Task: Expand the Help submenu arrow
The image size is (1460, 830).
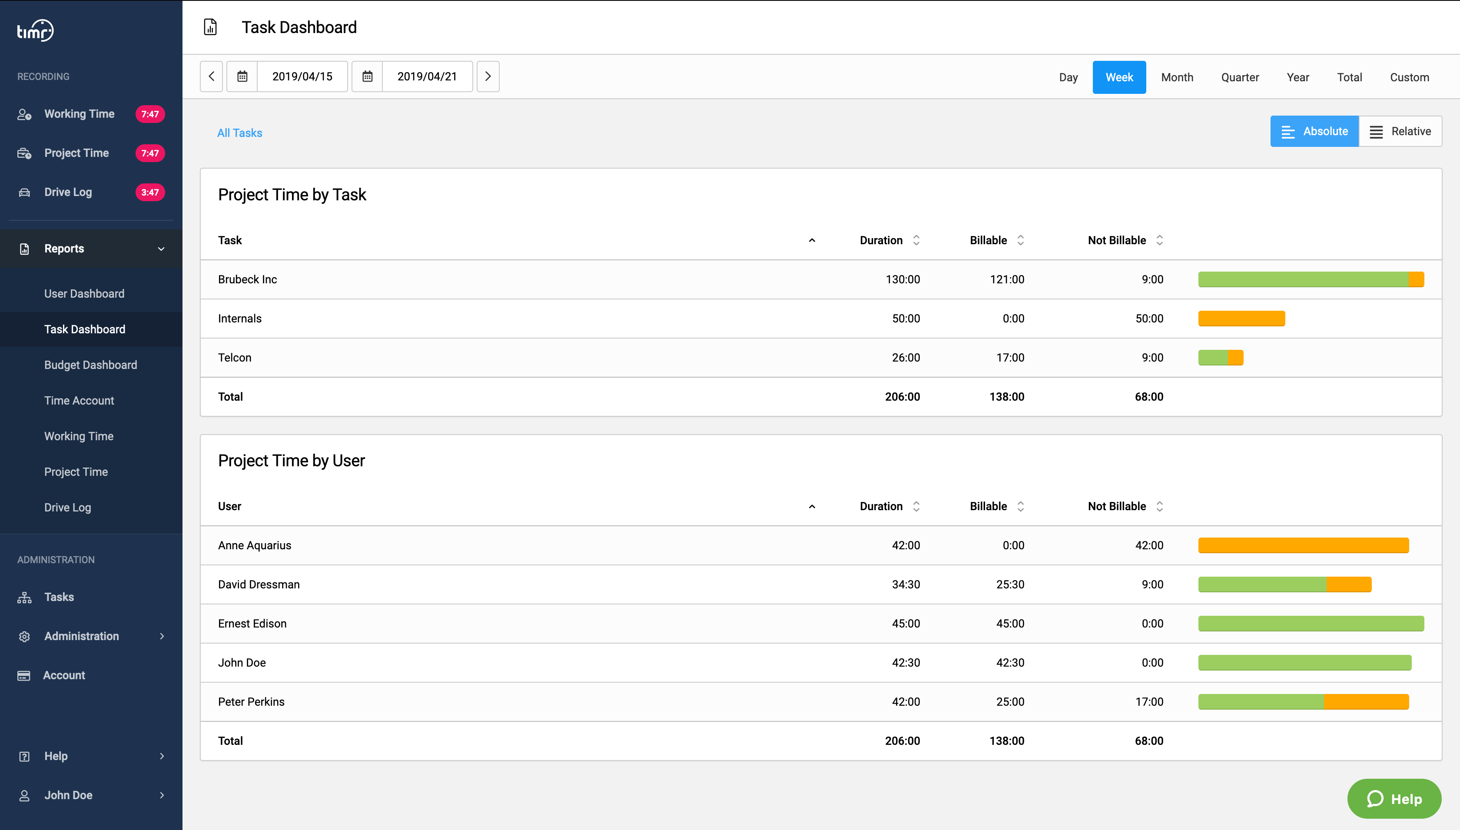Action: 163,757
